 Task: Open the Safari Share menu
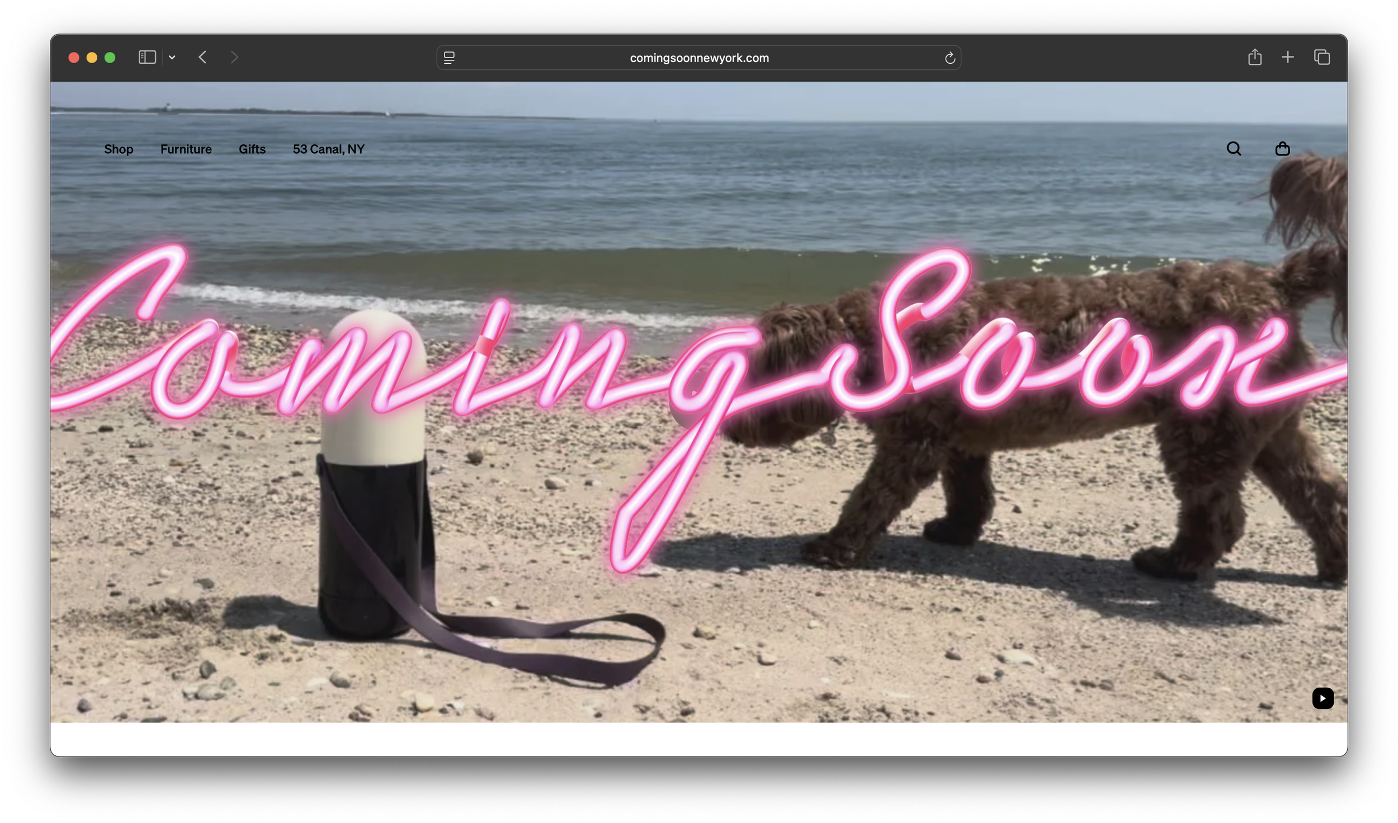[x=1255, y=57]
